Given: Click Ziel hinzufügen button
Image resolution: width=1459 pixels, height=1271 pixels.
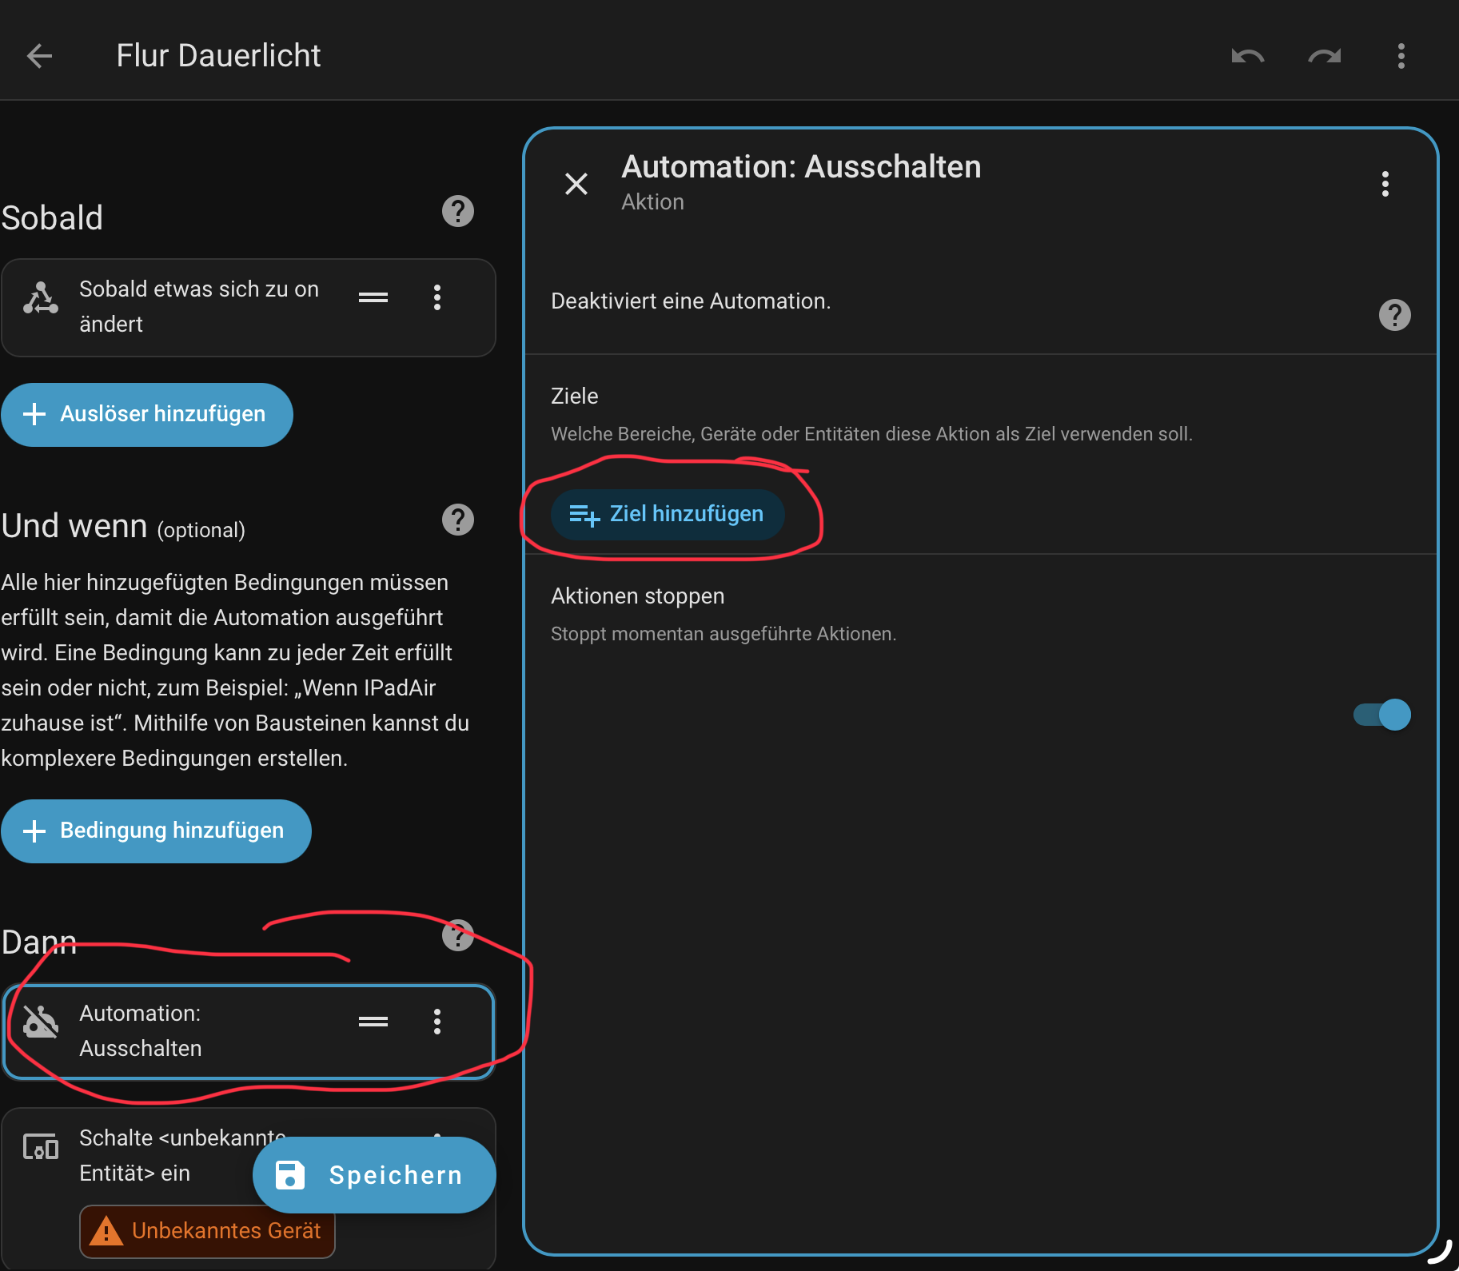Looking at the screenshot, I should (667, 514).
